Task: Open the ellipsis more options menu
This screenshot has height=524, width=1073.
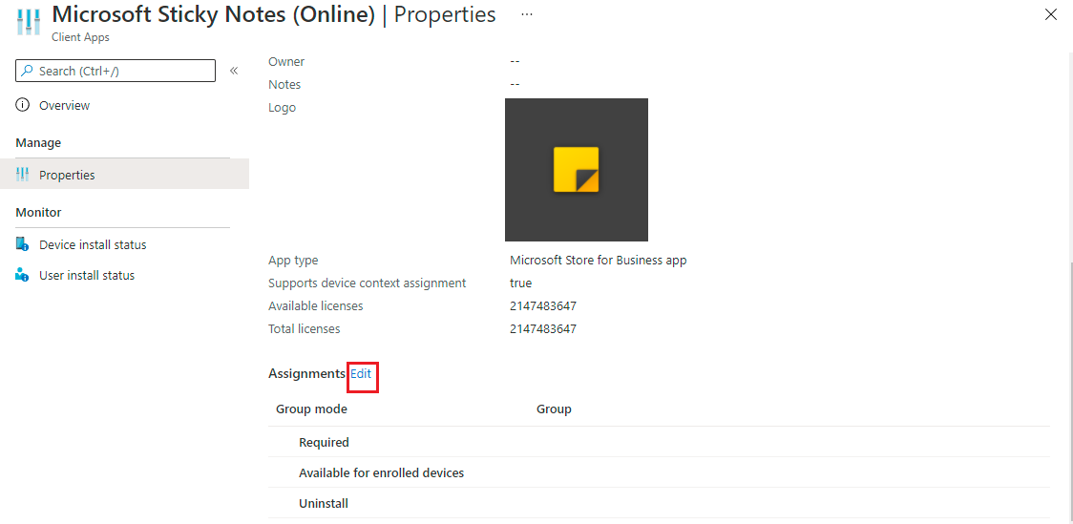Action: (527, 14)
